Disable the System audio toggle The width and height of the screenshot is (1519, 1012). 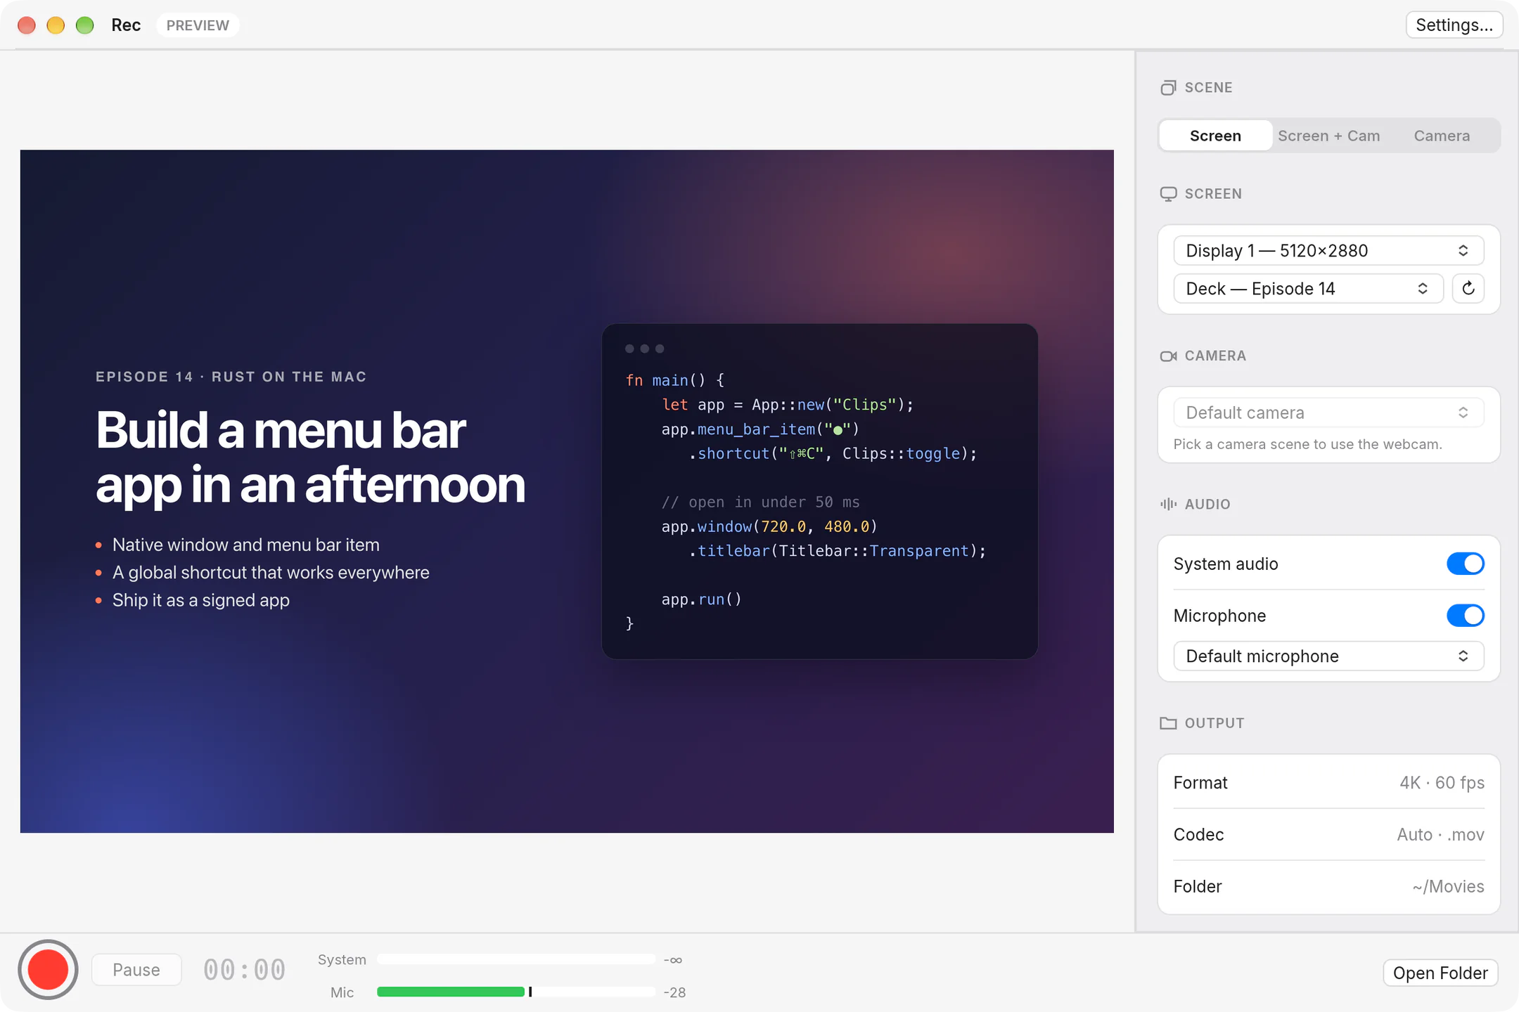point(1465,564)
